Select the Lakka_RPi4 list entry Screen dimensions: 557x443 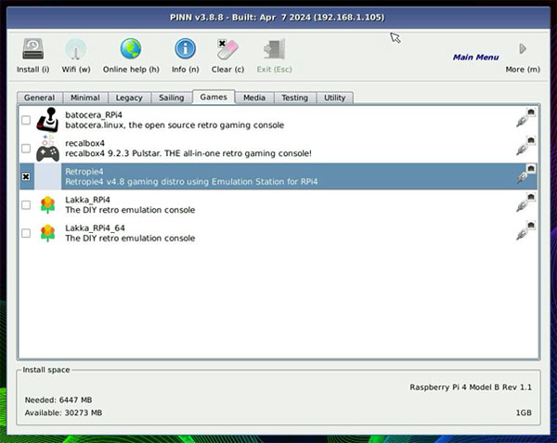click(x=130, y=204)
